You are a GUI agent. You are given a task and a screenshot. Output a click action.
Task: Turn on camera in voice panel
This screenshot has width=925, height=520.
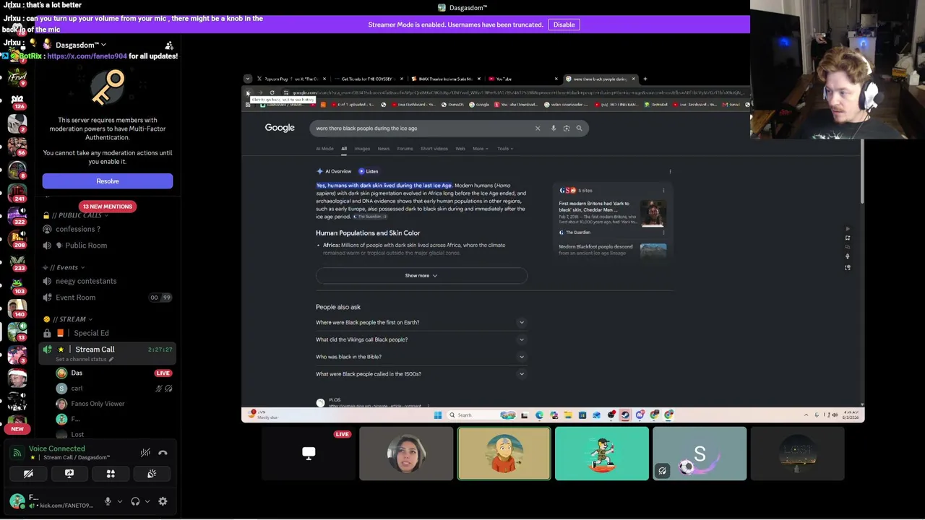click(x=28, y=474)
